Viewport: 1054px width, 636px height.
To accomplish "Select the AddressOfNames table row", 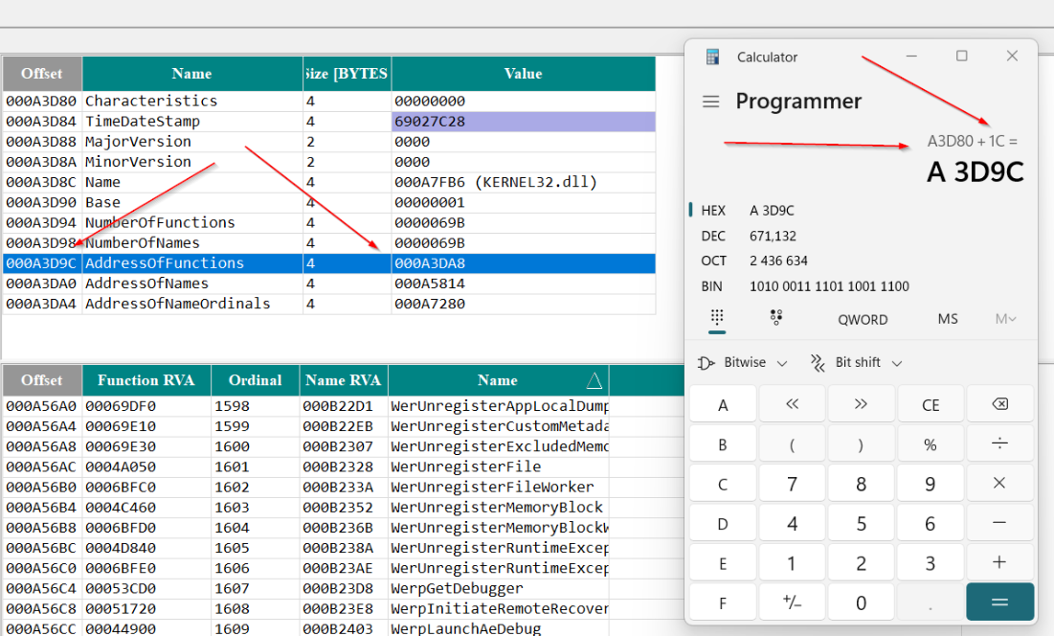I will (328, 284).
